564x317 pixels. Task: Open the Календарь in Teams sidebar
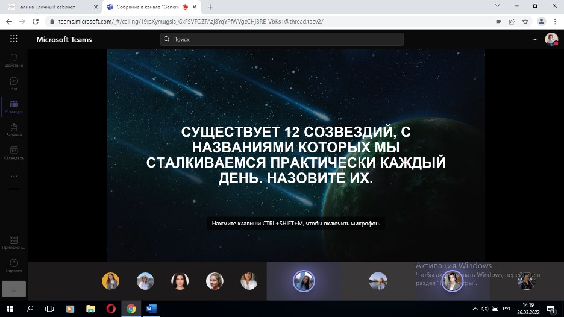[x=14, y=152]
